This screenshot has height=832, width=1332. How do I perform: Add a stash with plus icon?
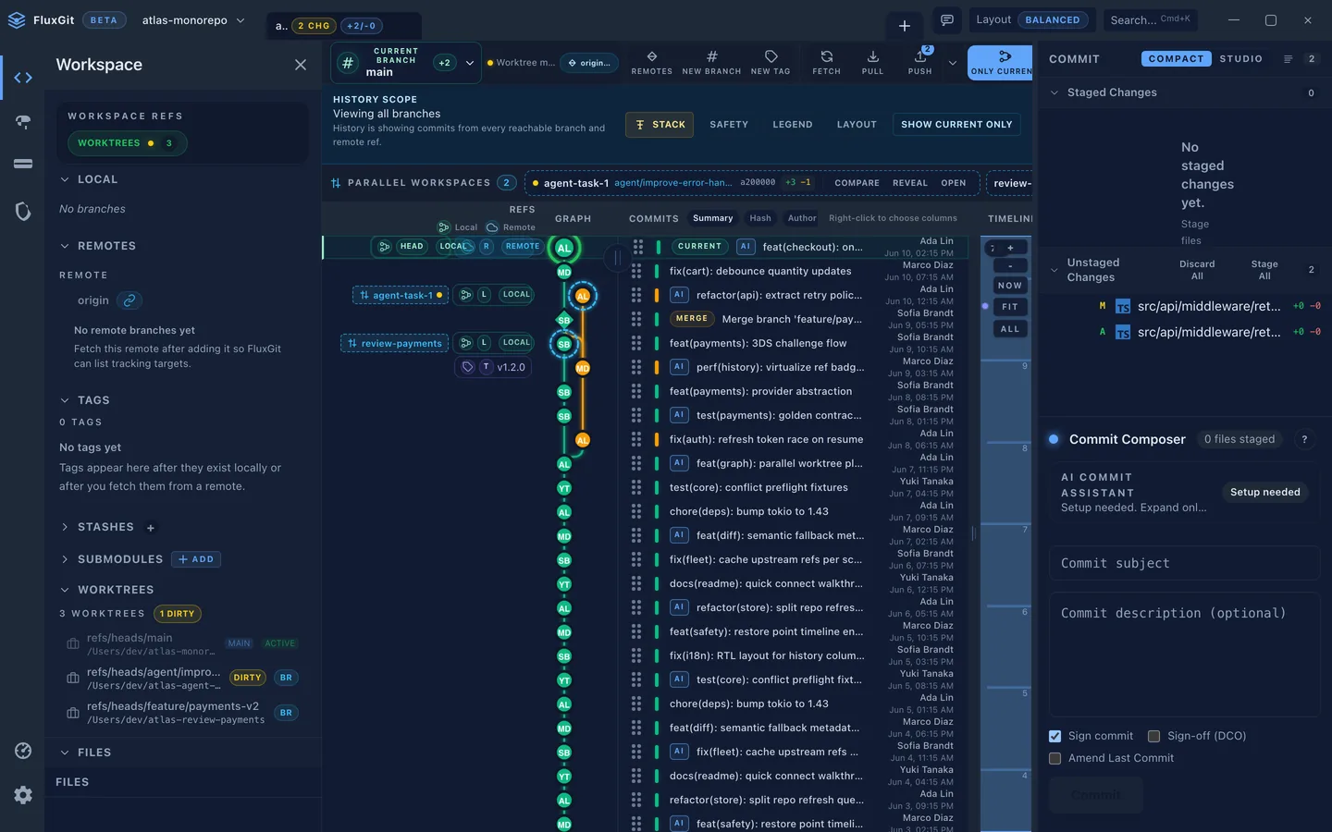pyautogui.click(x=151, y=528)
